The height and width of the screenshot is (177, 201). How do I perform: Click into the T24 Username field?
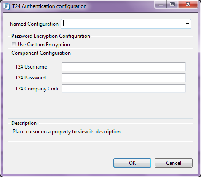pyautogui.click(x=123, y=66)
